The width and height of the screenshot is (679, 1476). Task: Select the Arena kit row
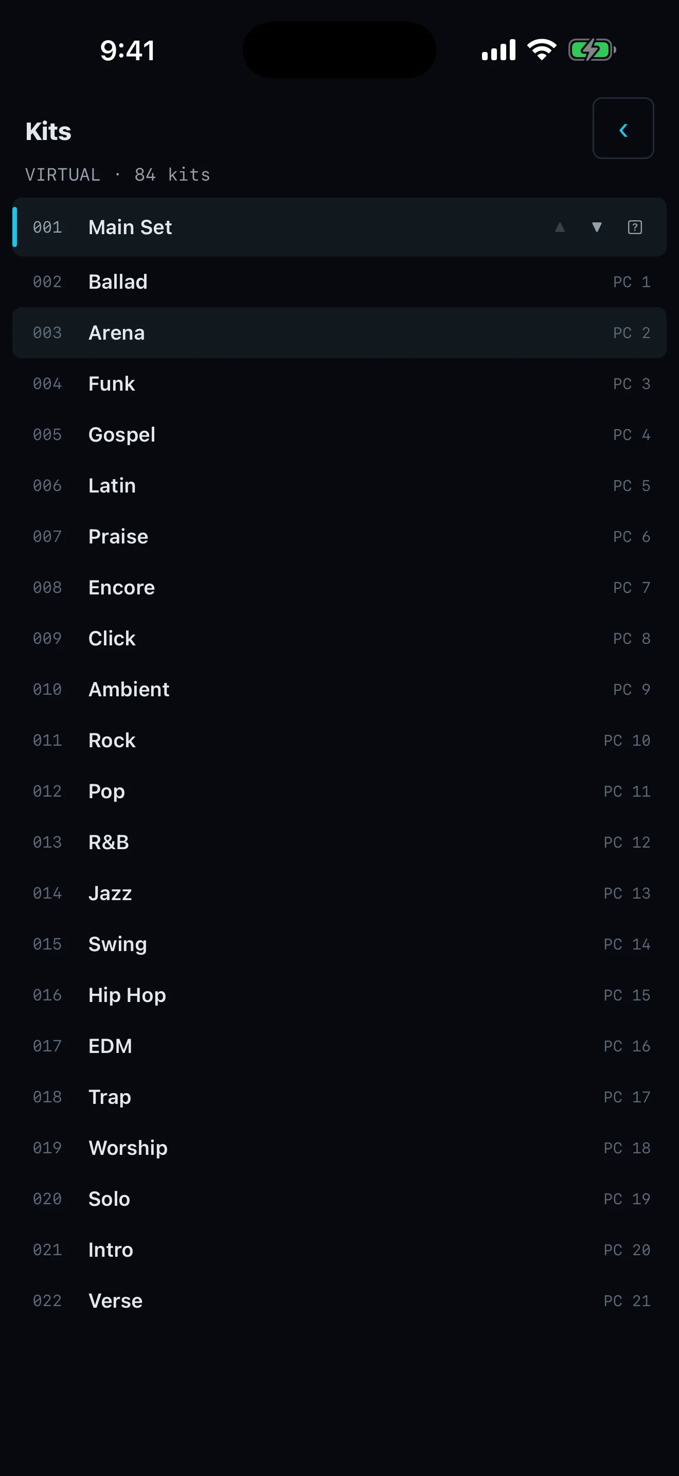339,333
